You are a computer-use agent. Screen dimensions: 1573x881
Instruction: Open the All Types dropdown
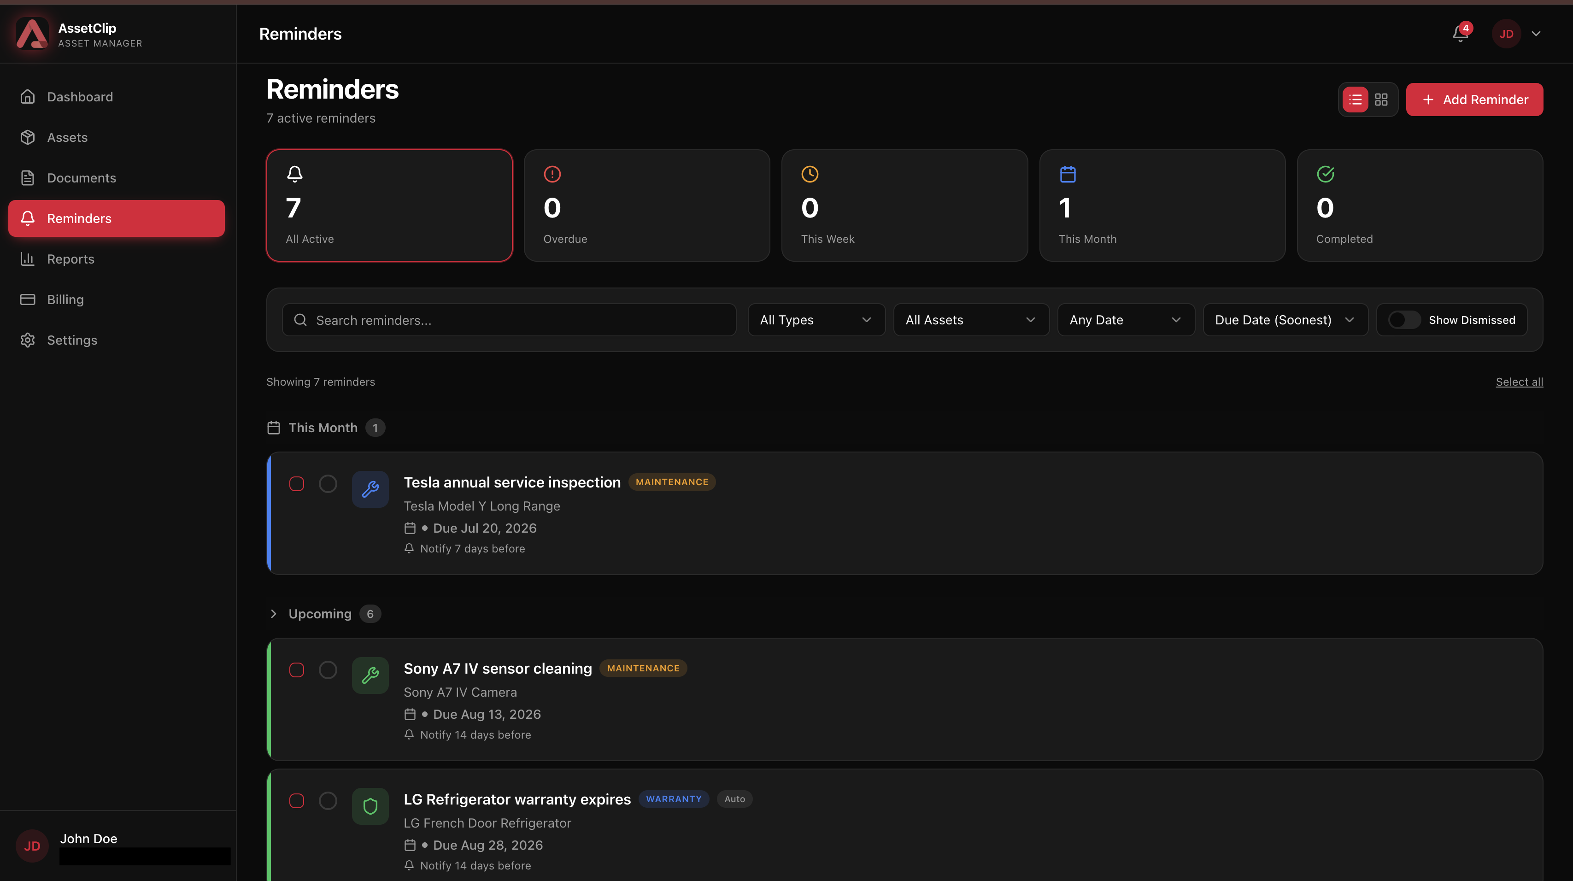pos(816,320)
